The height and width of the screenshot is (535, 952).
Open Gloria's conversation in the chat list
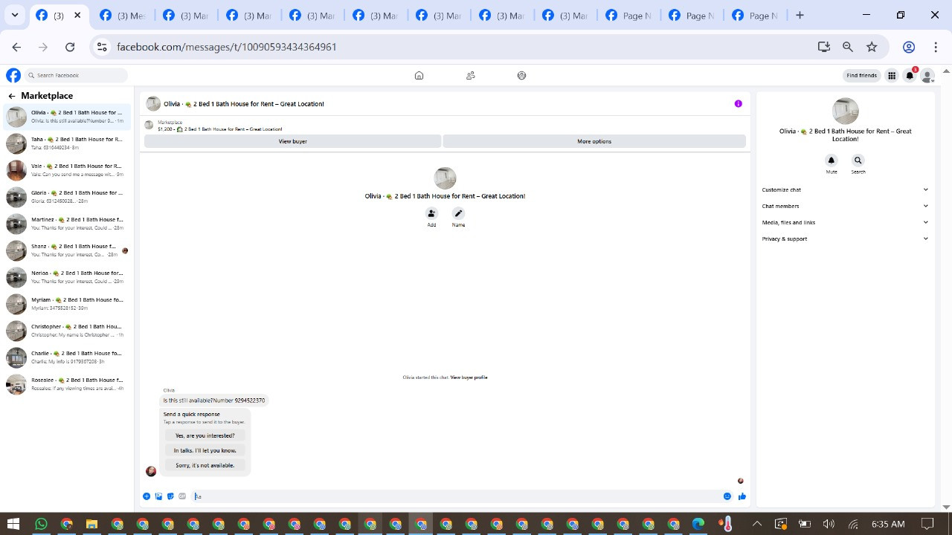coord(67,197)
